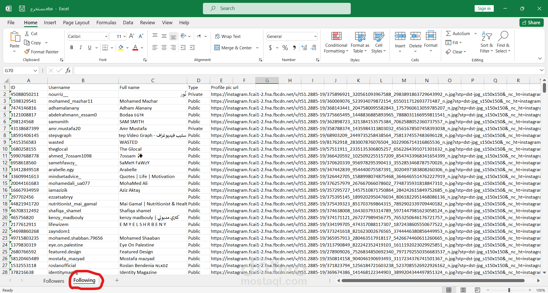Toggle Bold formatting
Image resolution: width=548 pixels, height=293 pixels.
pos(72,48)
